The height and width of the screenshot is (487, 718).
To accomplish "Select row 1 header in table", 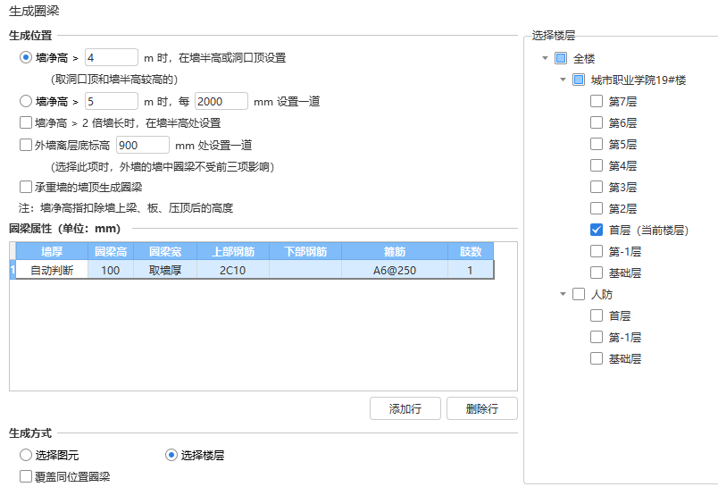I will tap(13, 270).
